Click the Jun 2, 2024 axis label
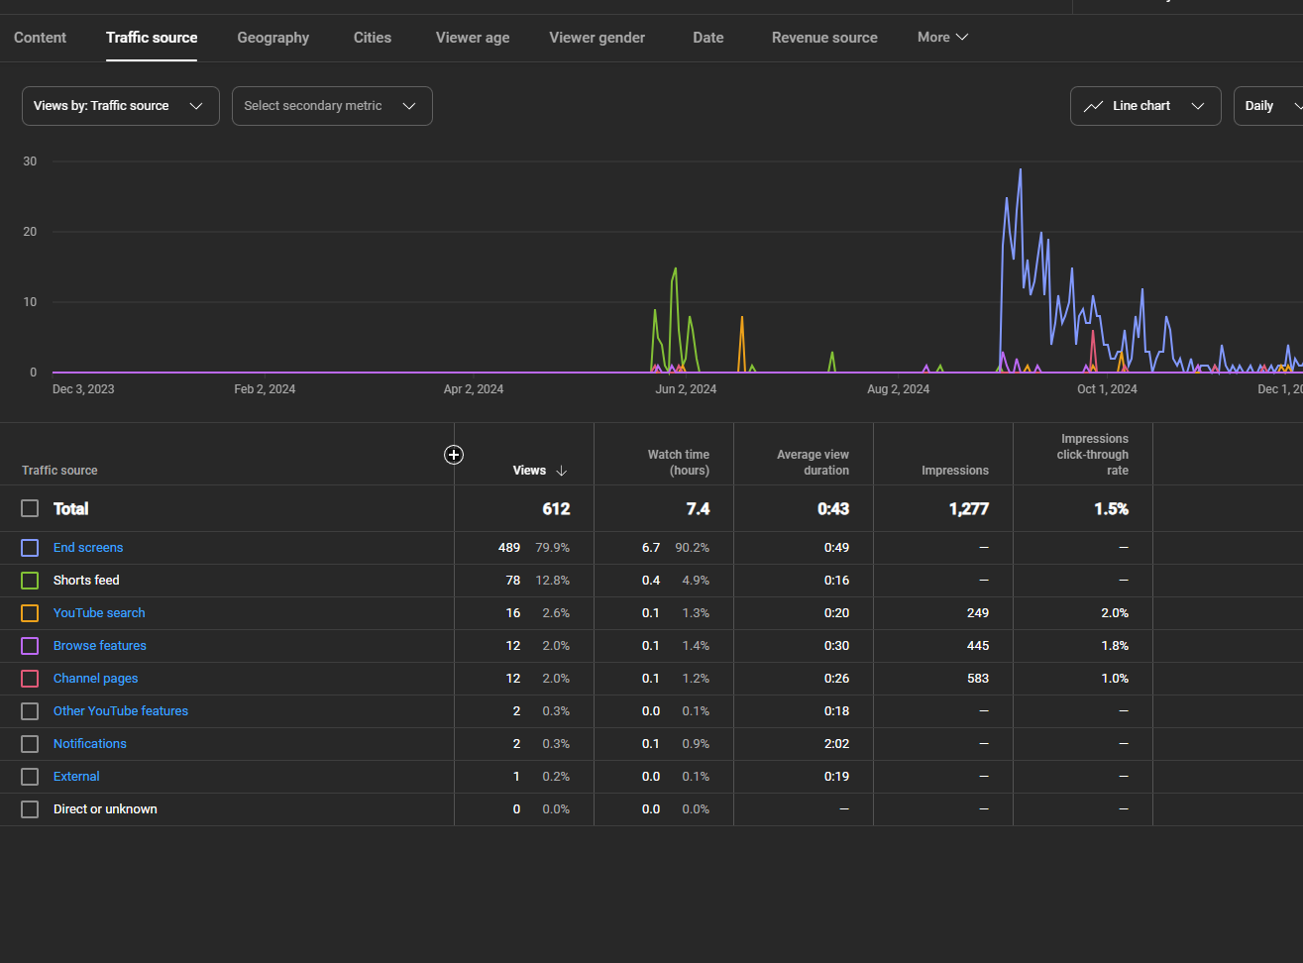 pos(686,389)
